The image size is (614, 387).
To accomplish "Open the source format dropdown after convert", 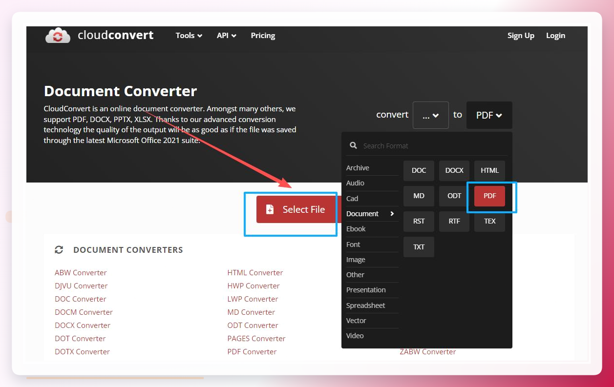I will point(431,115).
